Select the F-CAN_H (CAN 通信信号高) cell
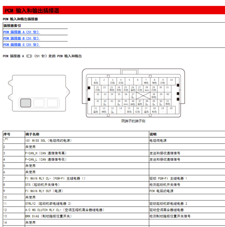 (87, 153)
